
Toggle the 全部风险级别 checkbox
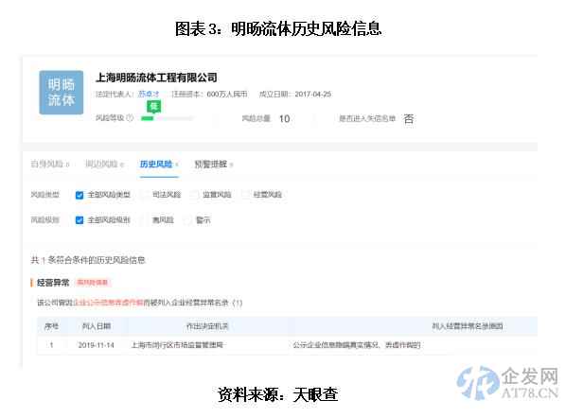80,220
